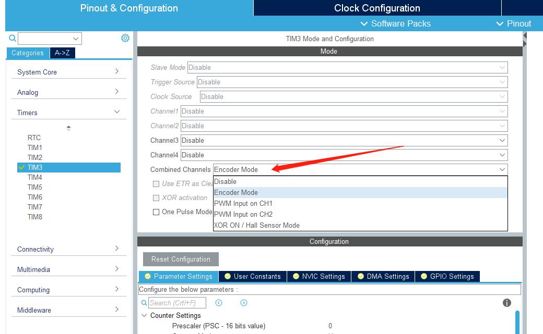The image size is (543, 334).
Task: Expand the Analog category
Action: [68, 92]
